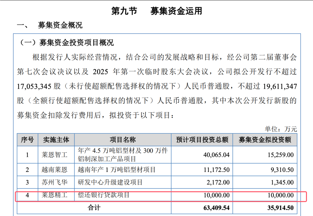313x216 pixels.
Task: Click the serial number '2' cell
Action: 27,170
